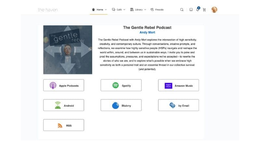Screen dimensions: 260x146
Task: Click the green Spotify logo icon
Action: click(115, 85)
